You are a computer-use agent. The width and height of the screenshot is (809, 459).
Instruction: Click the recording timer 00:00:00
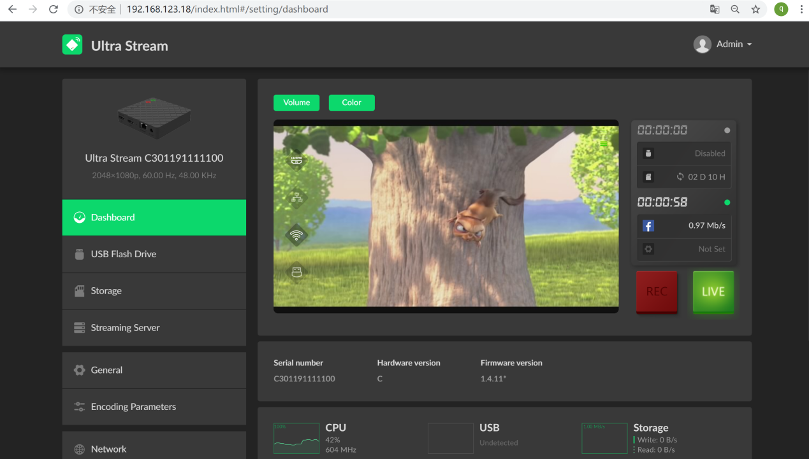[x=662, y=131]
